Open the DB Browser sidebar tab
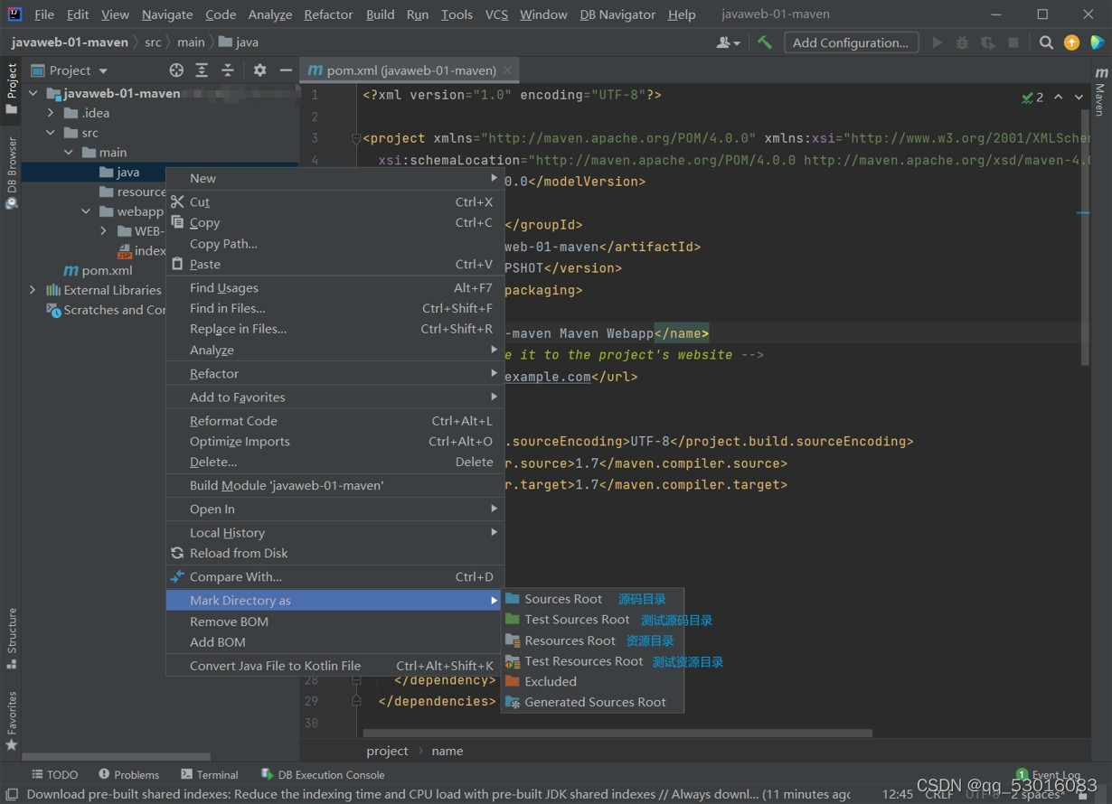The width and height of the screenshot is (1112, 804). tap(12, 173)
